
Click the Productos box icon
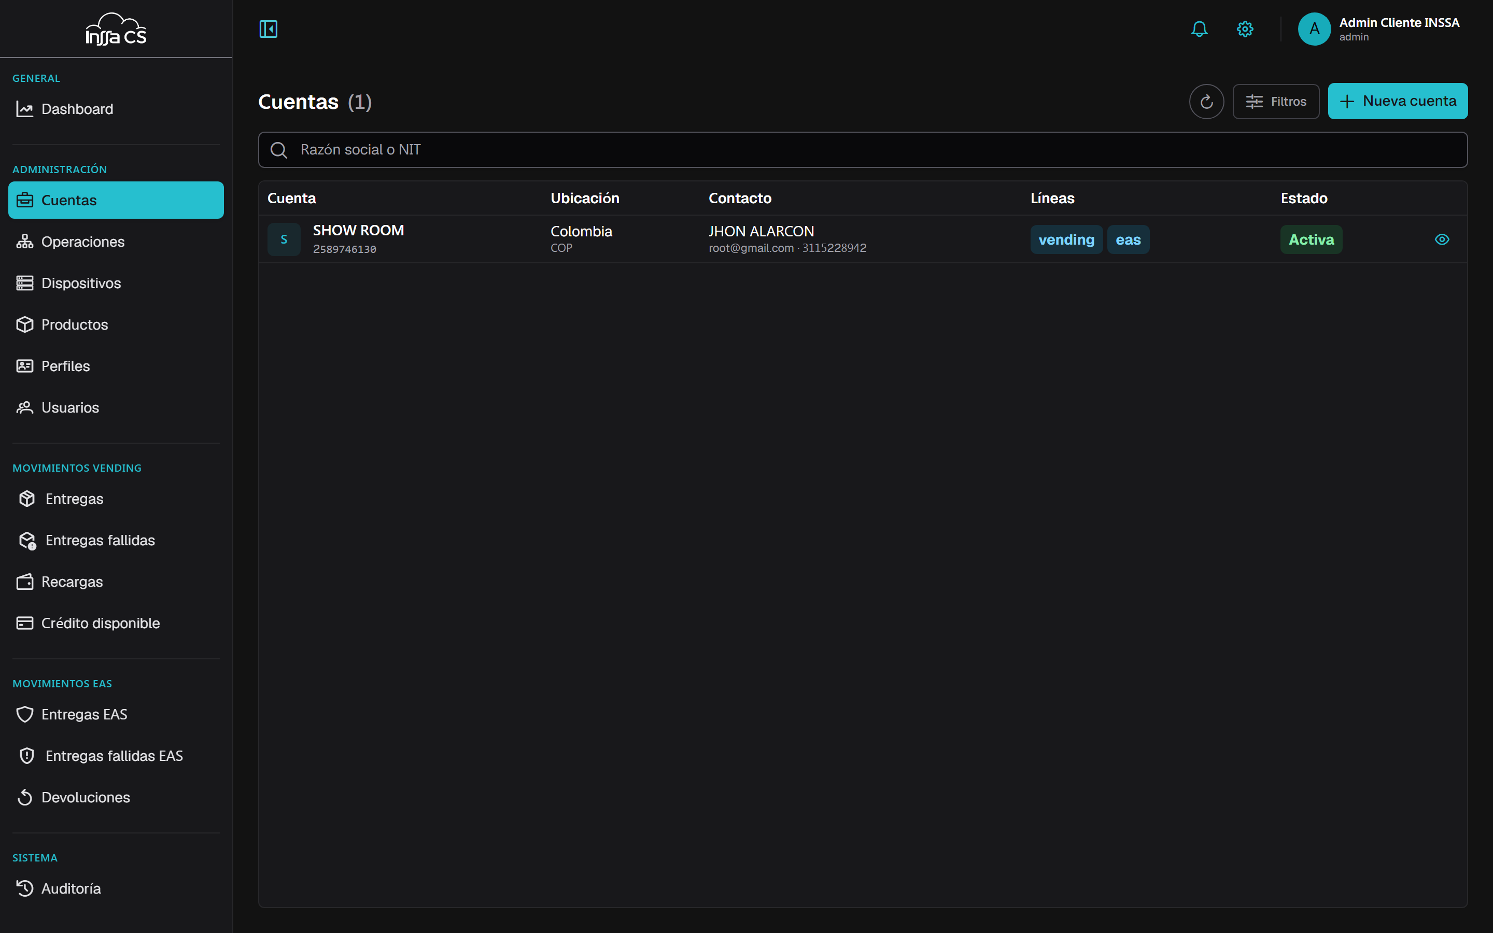[25, 324]
